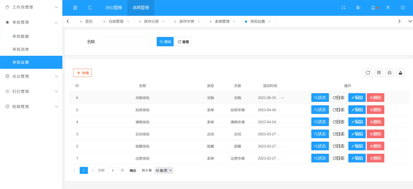Expand the date cell arrow in 采购审批 row
Viewport: 413px width, 189px height.
point(282,98)
